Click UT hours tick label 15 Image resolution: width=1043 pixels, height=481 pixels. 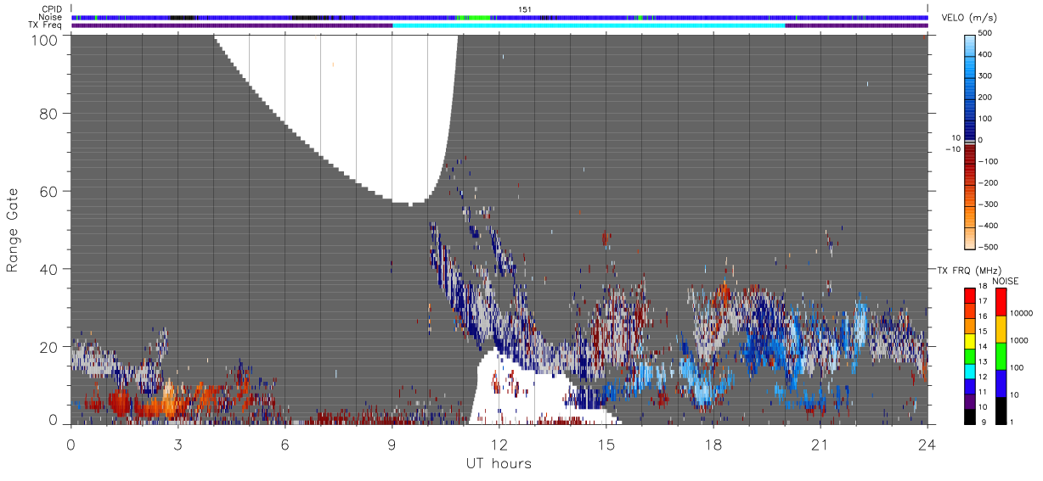(x=606, y=445)
